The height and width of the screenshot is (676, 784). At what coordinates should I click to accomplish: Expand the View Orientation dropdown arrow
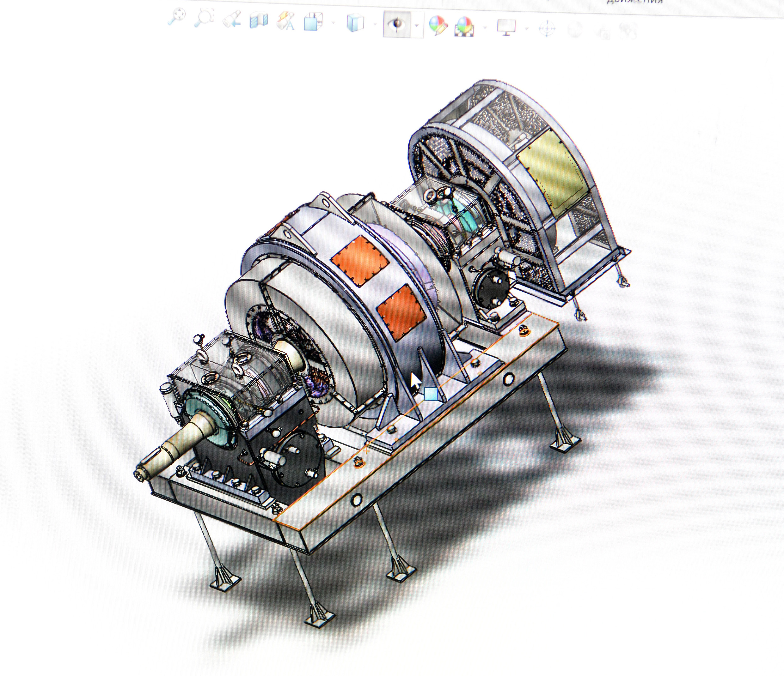[x=334, y=23]
